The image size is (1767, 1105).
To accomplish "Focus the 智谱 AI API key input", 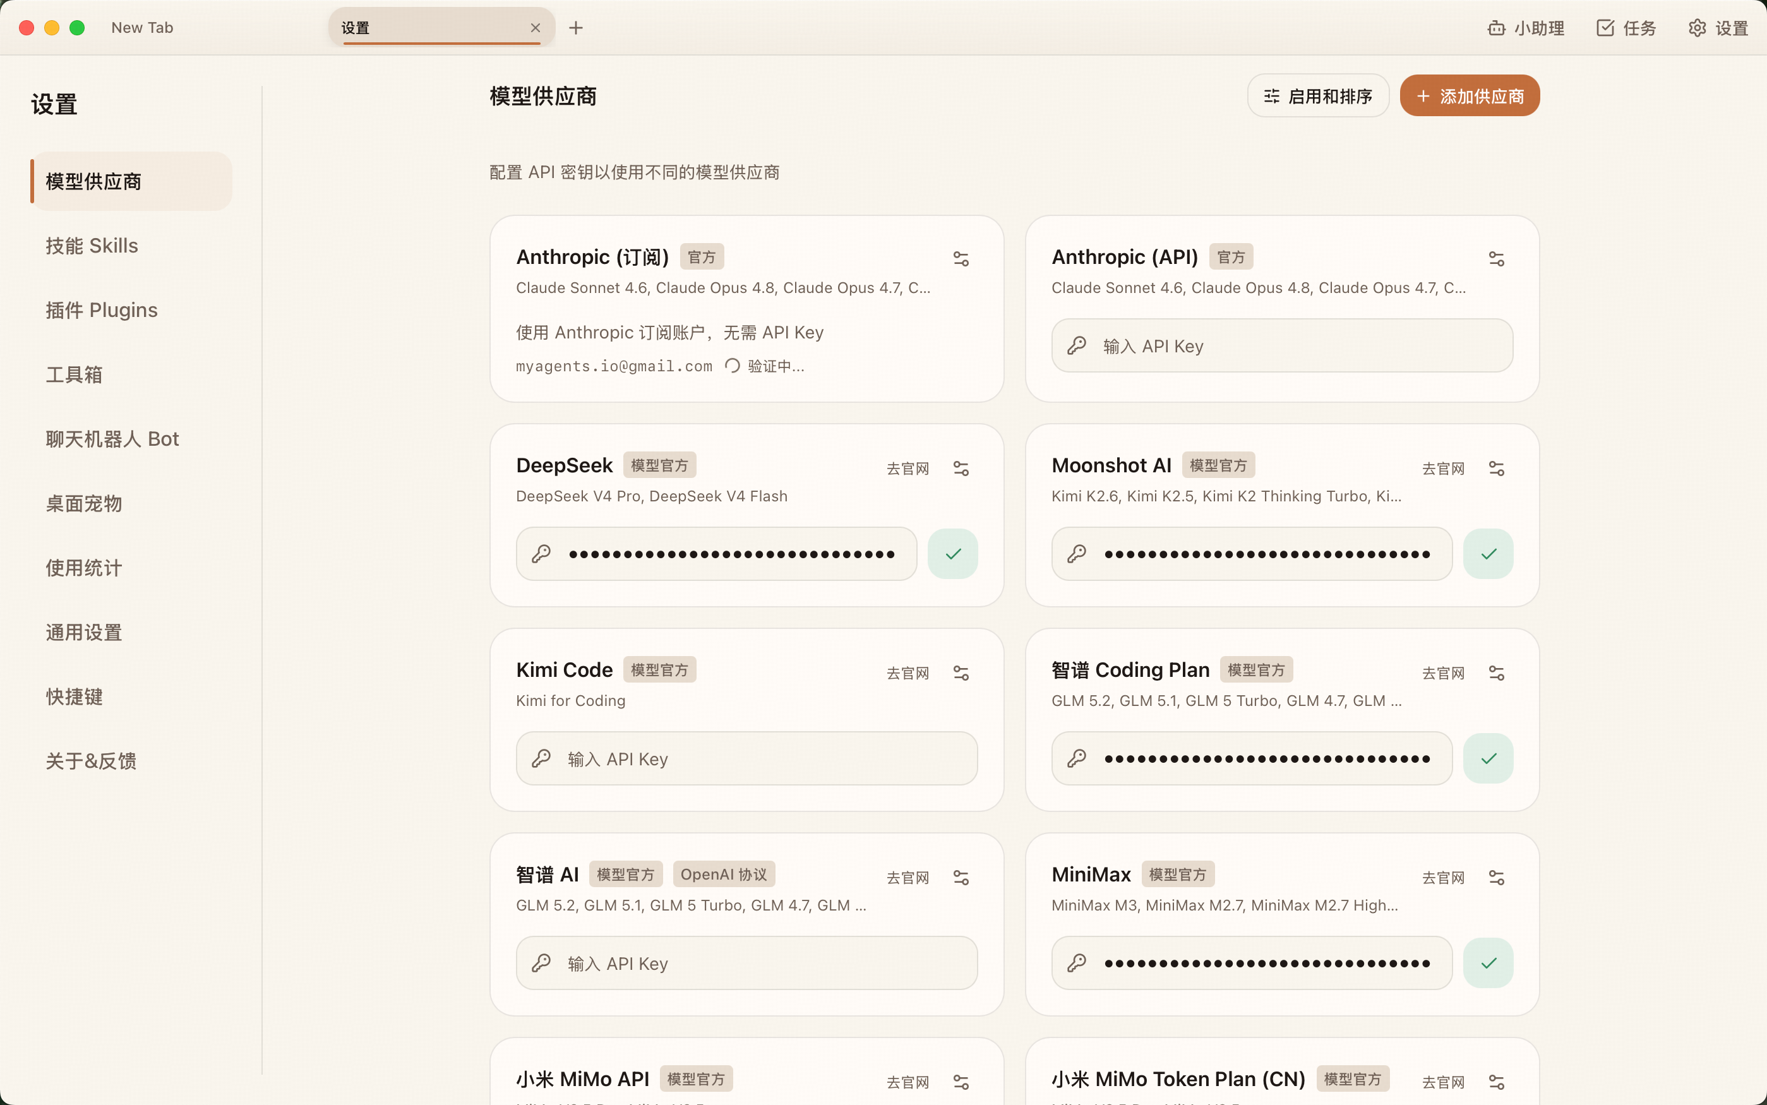I will click(x=747, y=963).
